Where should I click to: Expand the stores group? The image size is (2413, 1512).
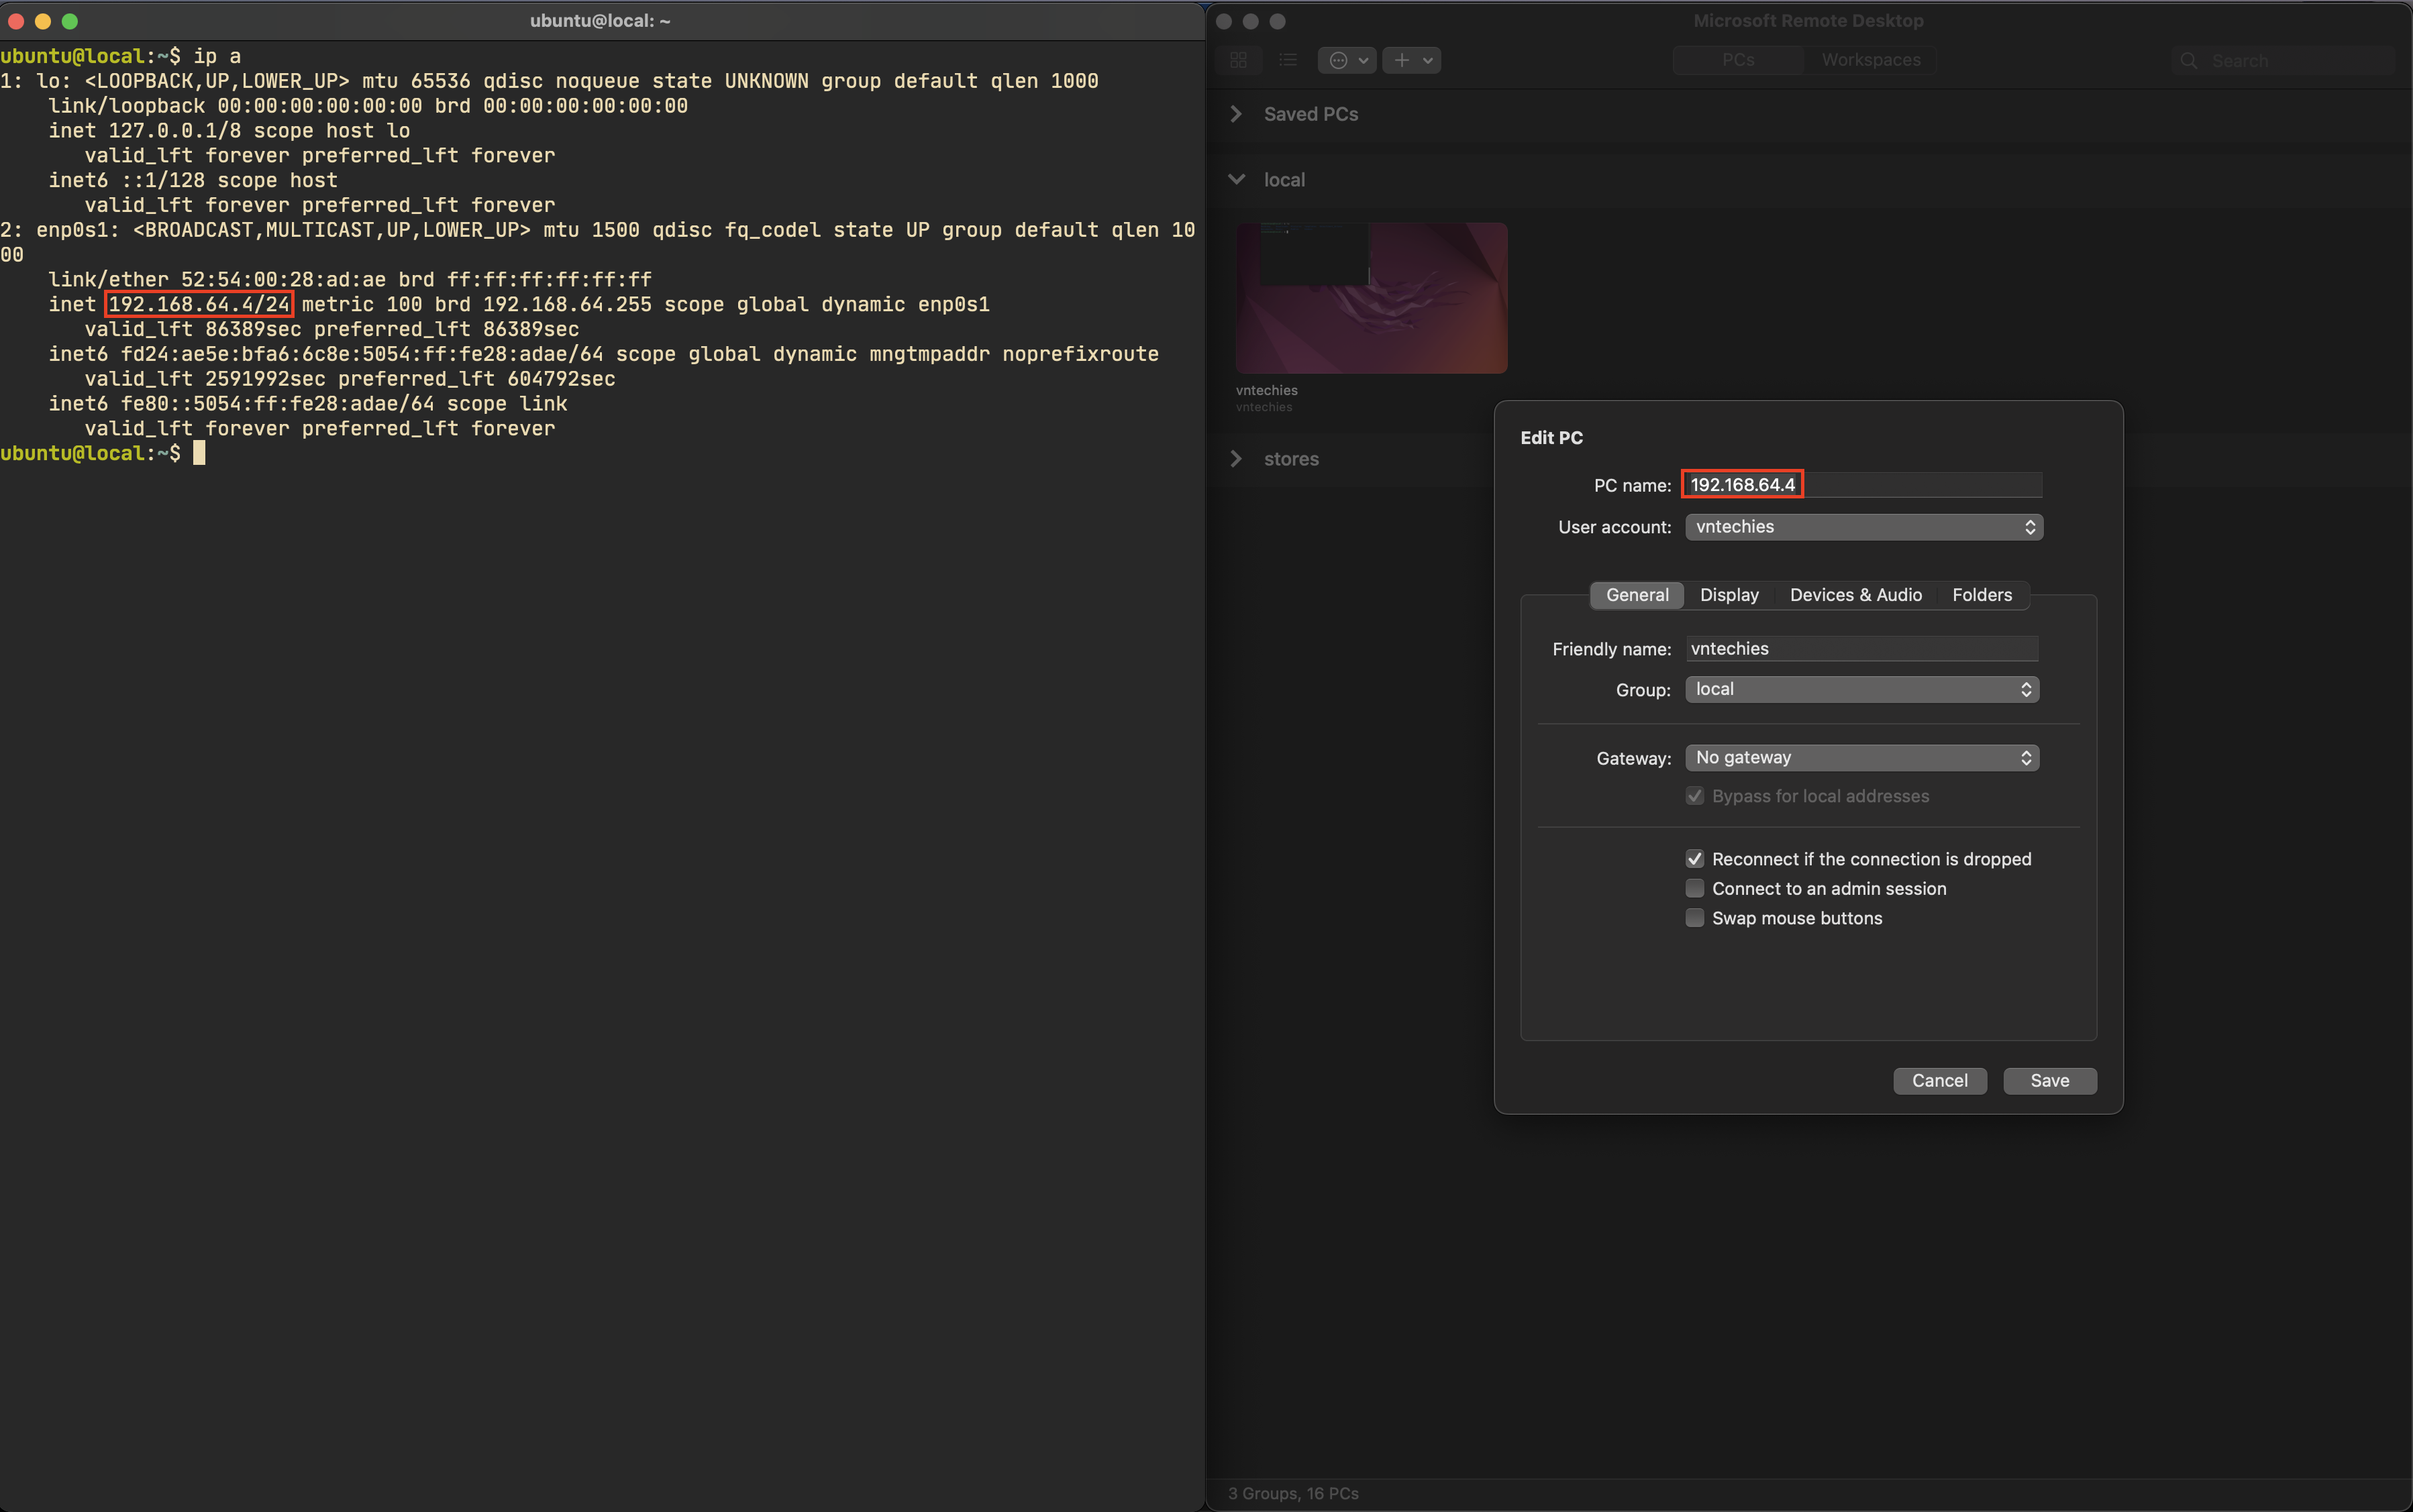click(x=1237, y=459)
